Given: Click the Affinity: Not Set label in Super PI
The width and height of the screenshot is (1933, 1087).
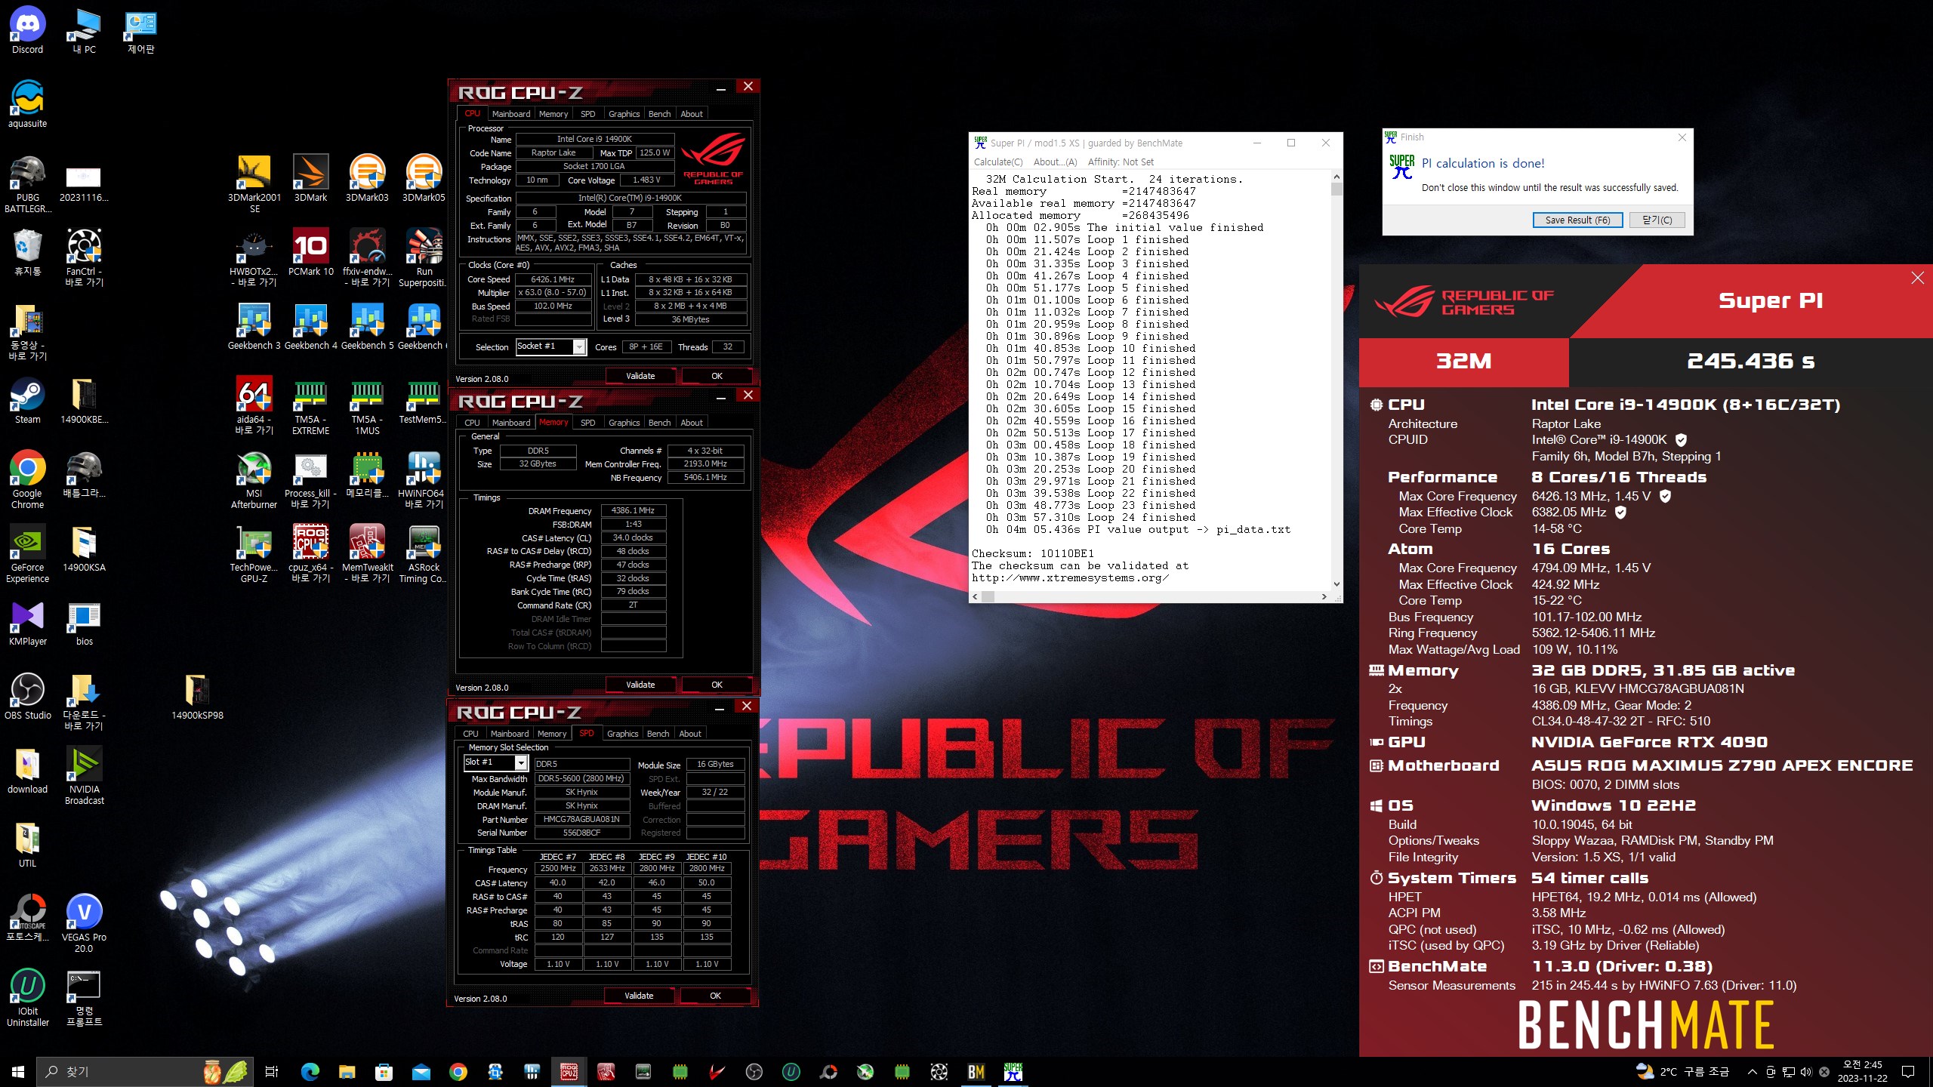Looking at the screenshot, I should pos(1121,162).
